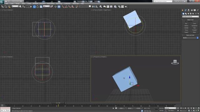
Task: Click the ViewCube in Perspective viewport
Action: tap(175, 62)
